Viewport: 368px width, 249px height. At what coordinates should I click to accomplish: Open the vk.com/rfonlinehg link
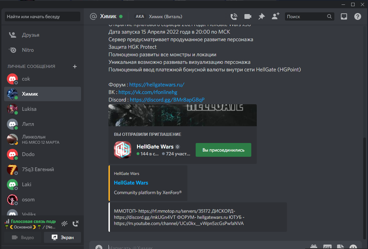point(148,92)
